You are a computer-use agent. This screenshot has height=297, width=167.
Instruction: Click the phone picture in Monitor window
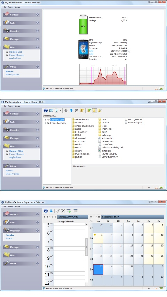pyautogui.click(x=83, y=49)
